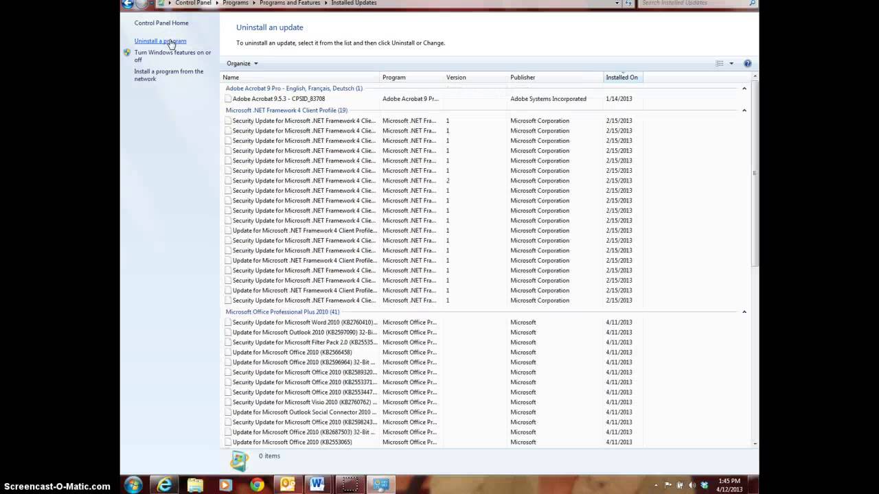The image size is (879, 494).
Task: Sort by the Publisher column header
Action: 556,78
